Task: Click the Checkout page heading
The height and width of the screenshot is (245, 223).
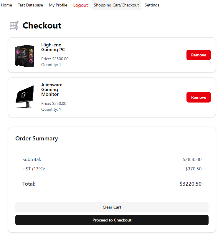Action: tap(42, 26)
